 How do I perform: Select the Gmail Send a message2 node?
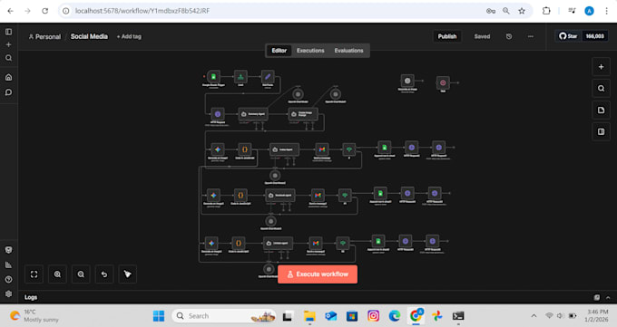tap(316, 243)
